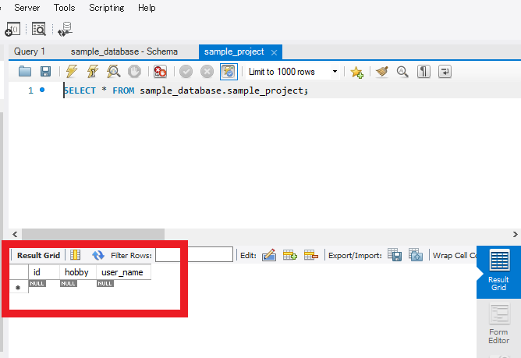Switch to the Query 1 tab
This screenshot has height=358, width=521.
[x=29, y=51]
